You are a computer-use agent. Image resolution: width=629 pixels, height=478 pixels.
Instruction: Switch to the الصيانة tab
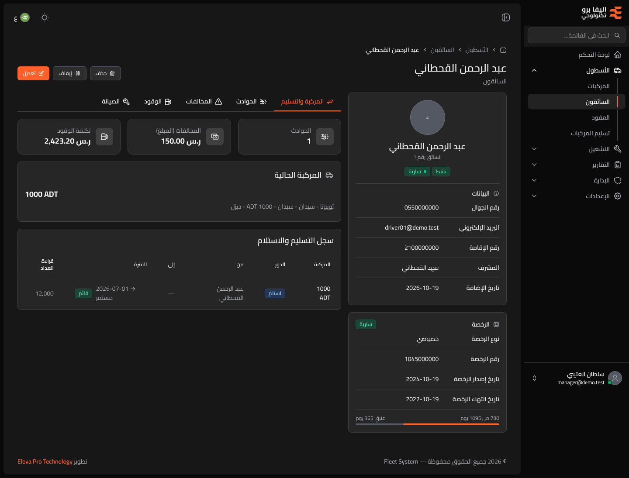[x=116, y=102]
